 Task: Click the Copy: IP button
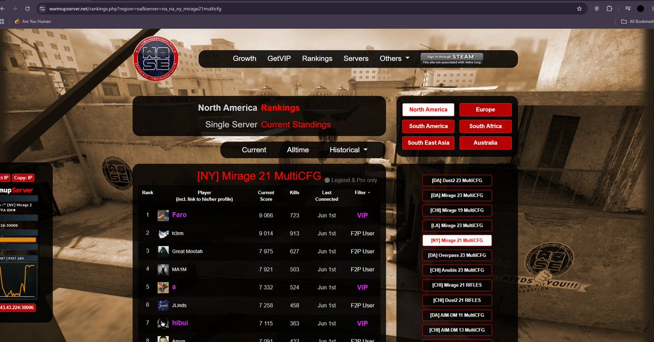23,178
